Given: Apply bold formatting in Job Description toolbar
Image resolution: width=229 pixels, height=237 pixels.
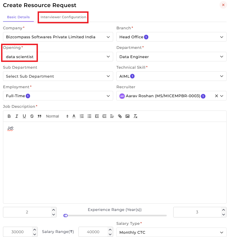Looking at the screenshot, I should 9,116.
